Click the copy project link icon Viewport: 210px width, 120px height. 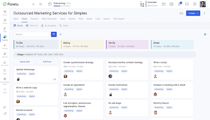click(181, 13)
